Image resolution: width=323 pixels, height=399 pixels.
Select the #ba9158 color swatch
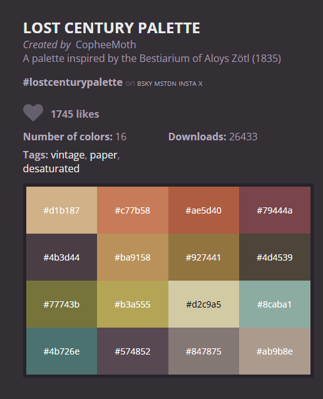(x=133, y=257)
